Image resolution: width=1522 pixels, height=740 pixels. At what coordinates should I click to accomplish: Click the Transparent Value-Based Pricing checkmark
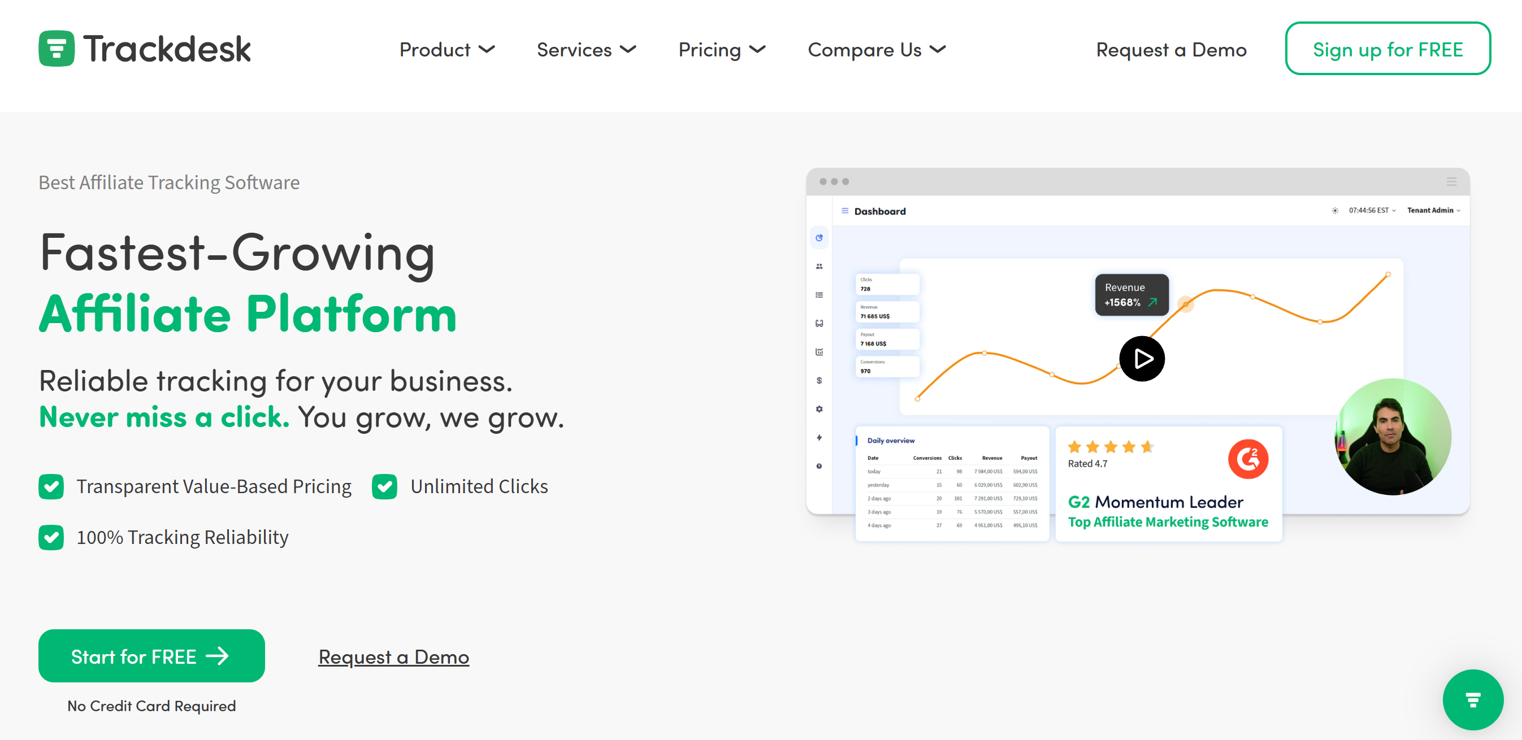[51, 486]
